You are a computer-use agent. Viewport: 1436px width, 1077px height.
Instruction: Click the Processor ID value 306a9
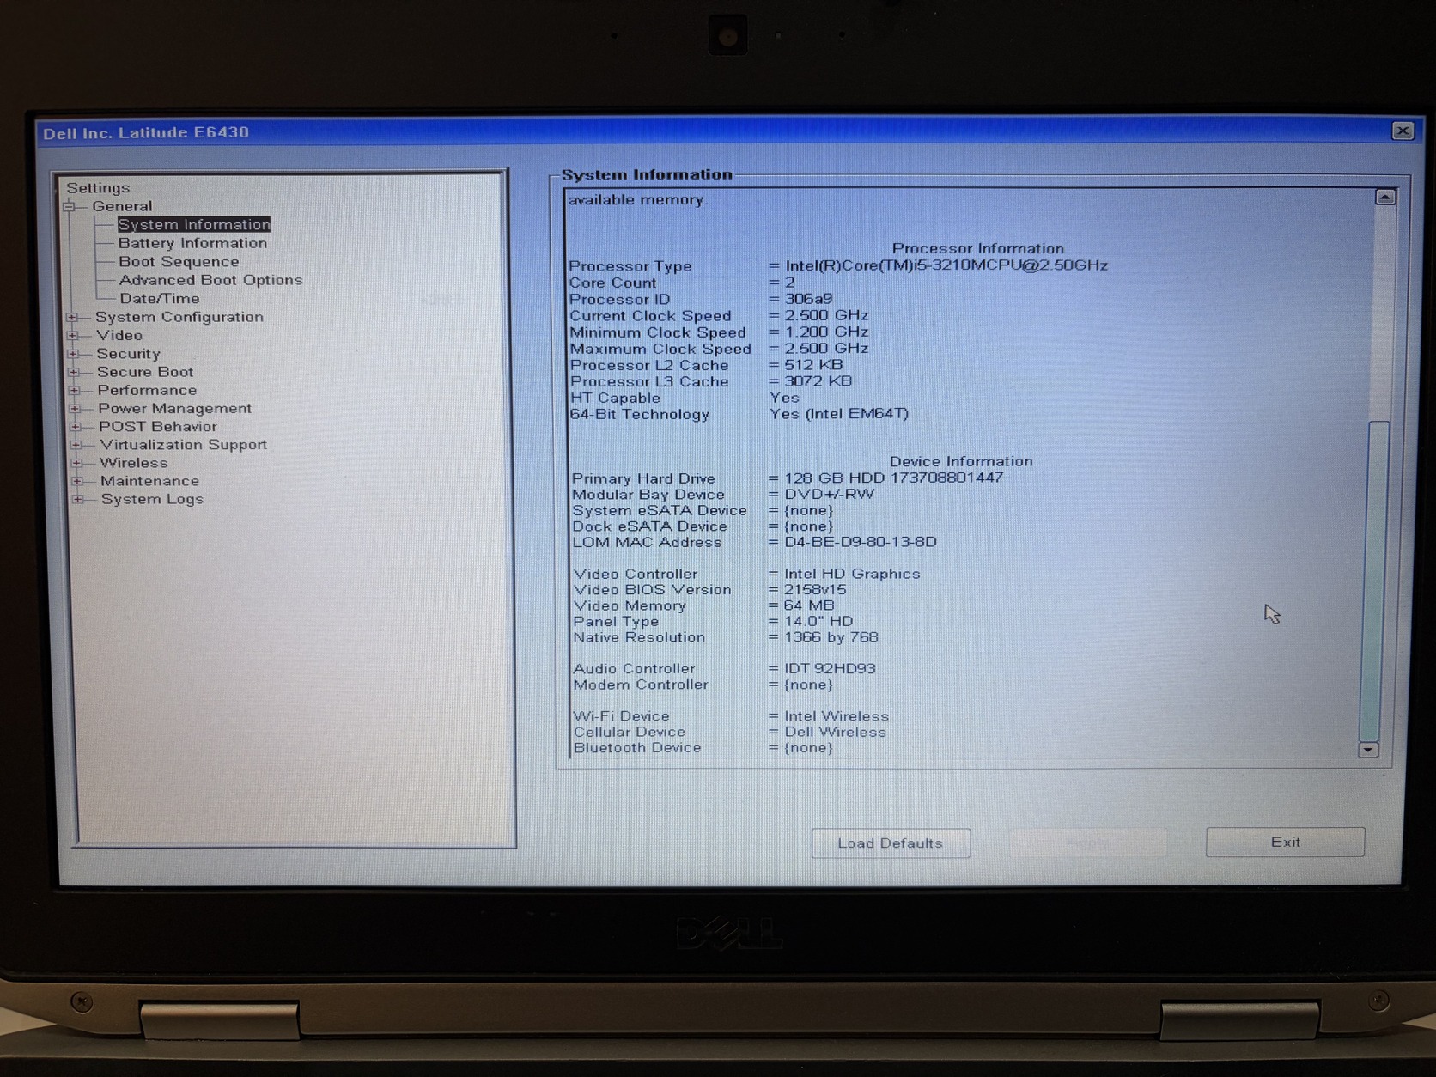pos(808,299)
